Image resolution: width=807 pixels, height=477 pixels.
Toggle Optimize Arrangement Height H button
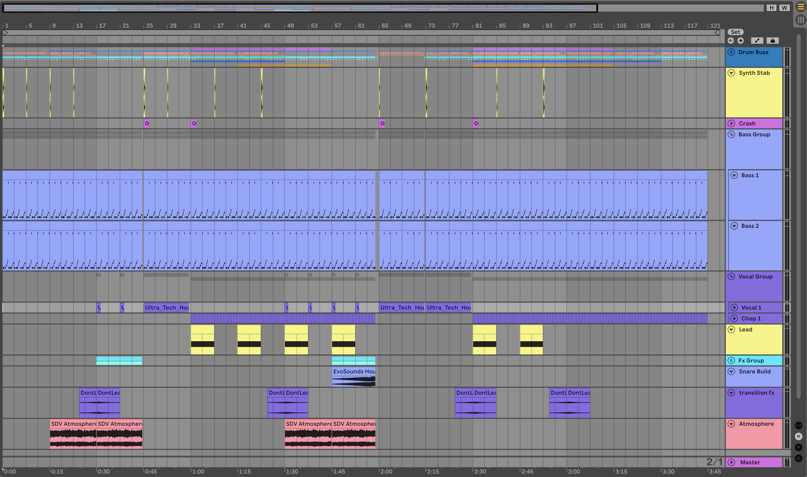[x=771, y=8]
